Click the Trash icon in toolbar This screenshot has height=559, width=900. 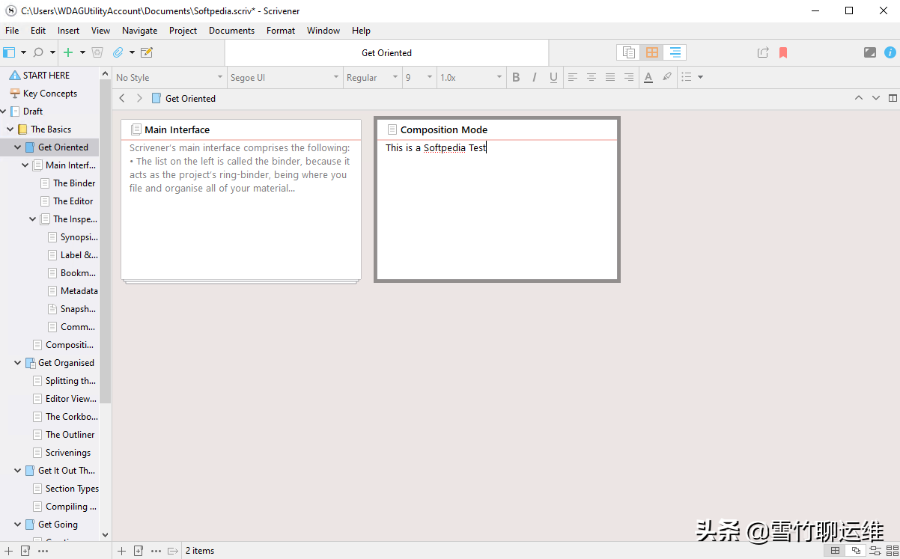pos(97,52)
